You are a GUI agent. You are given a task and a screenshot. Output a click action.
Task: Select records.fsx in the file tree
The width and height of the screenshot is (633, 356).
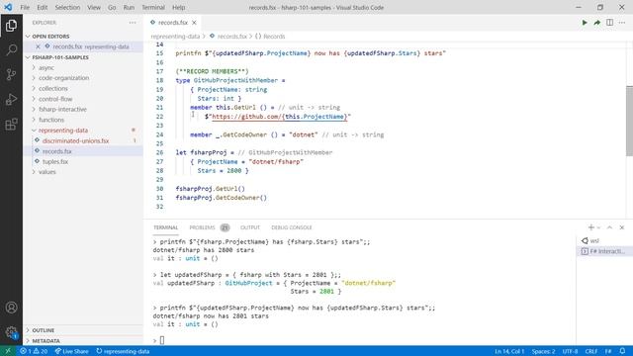pos(57,151)
